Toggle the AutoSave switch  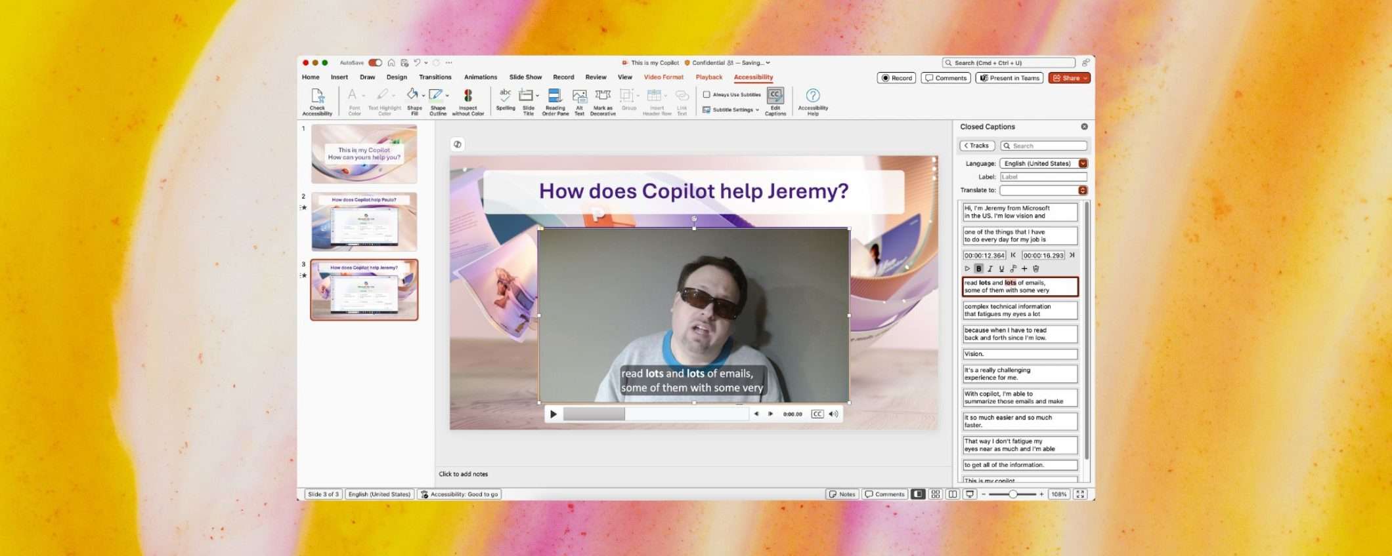click(375, 63)
